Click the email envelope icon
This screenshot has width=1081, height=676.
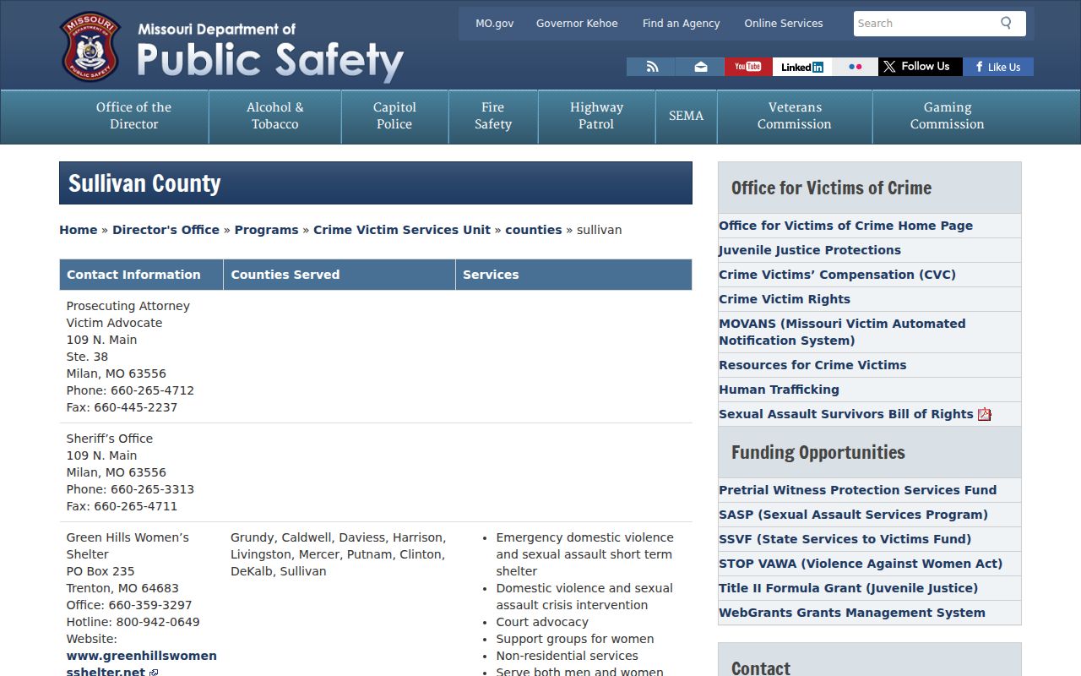click(700, 67)
